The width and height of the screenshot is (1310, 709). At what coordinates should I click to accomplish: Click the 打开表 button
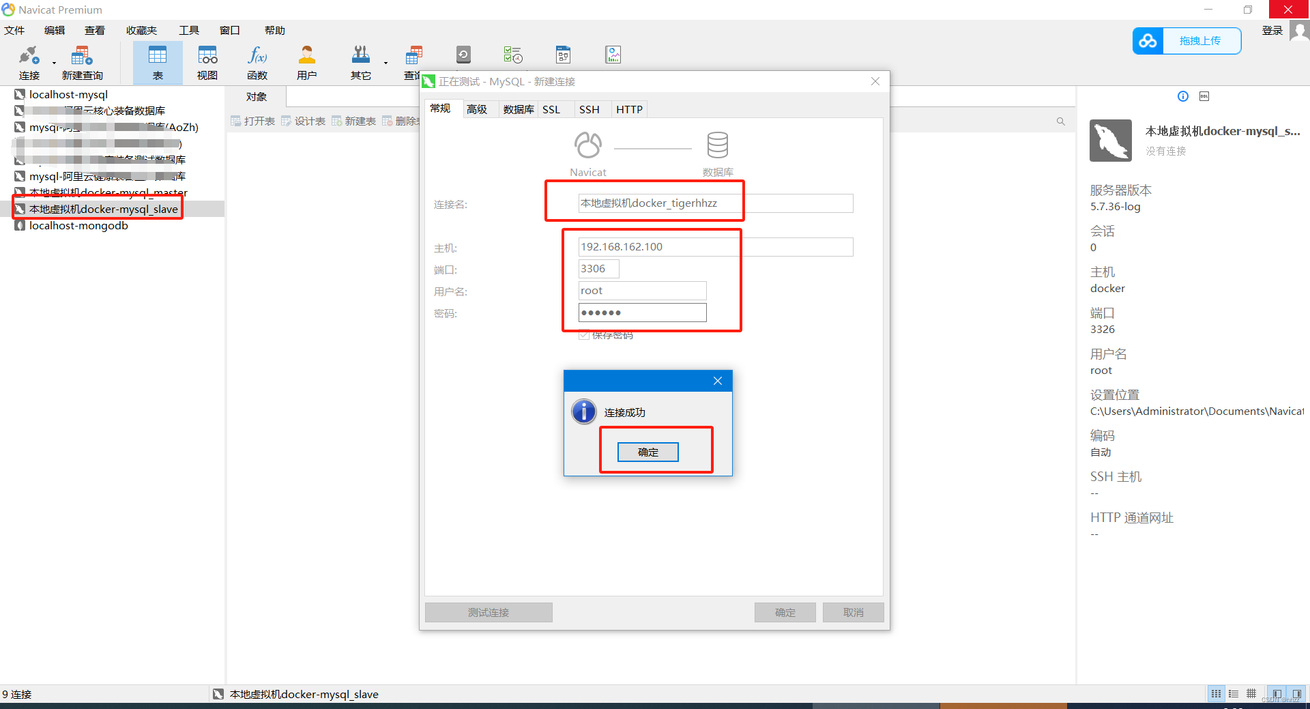(x=253, y=121)
